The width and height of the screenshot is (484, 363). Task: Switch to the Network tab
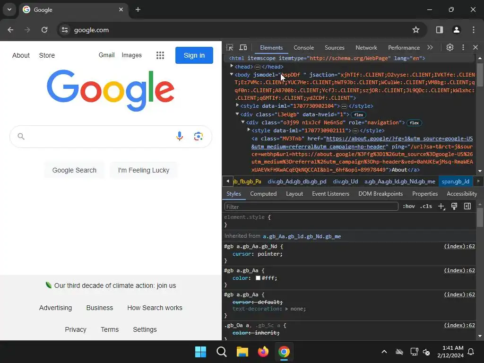click(366, 48)
